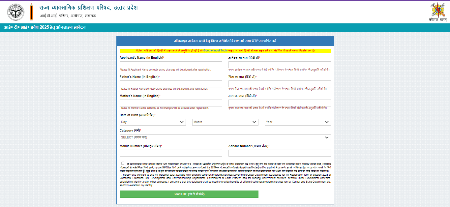Open the Year dropdown

[x=298, y=122]
